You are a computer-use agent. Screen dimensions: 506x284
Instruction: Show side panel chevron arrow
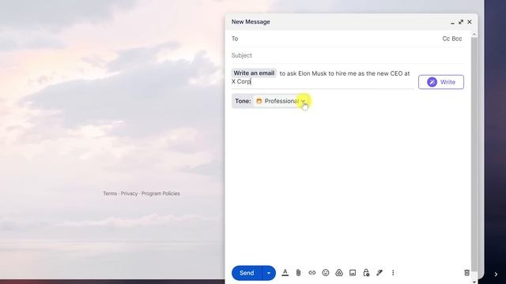click(496, 275)
